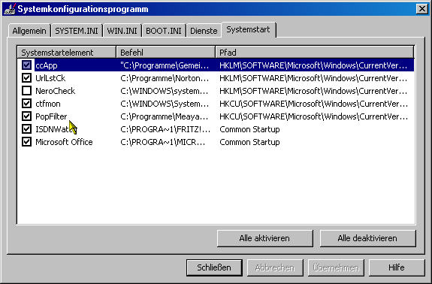
Task: Click the Schließen button
Action: point(214,267)
